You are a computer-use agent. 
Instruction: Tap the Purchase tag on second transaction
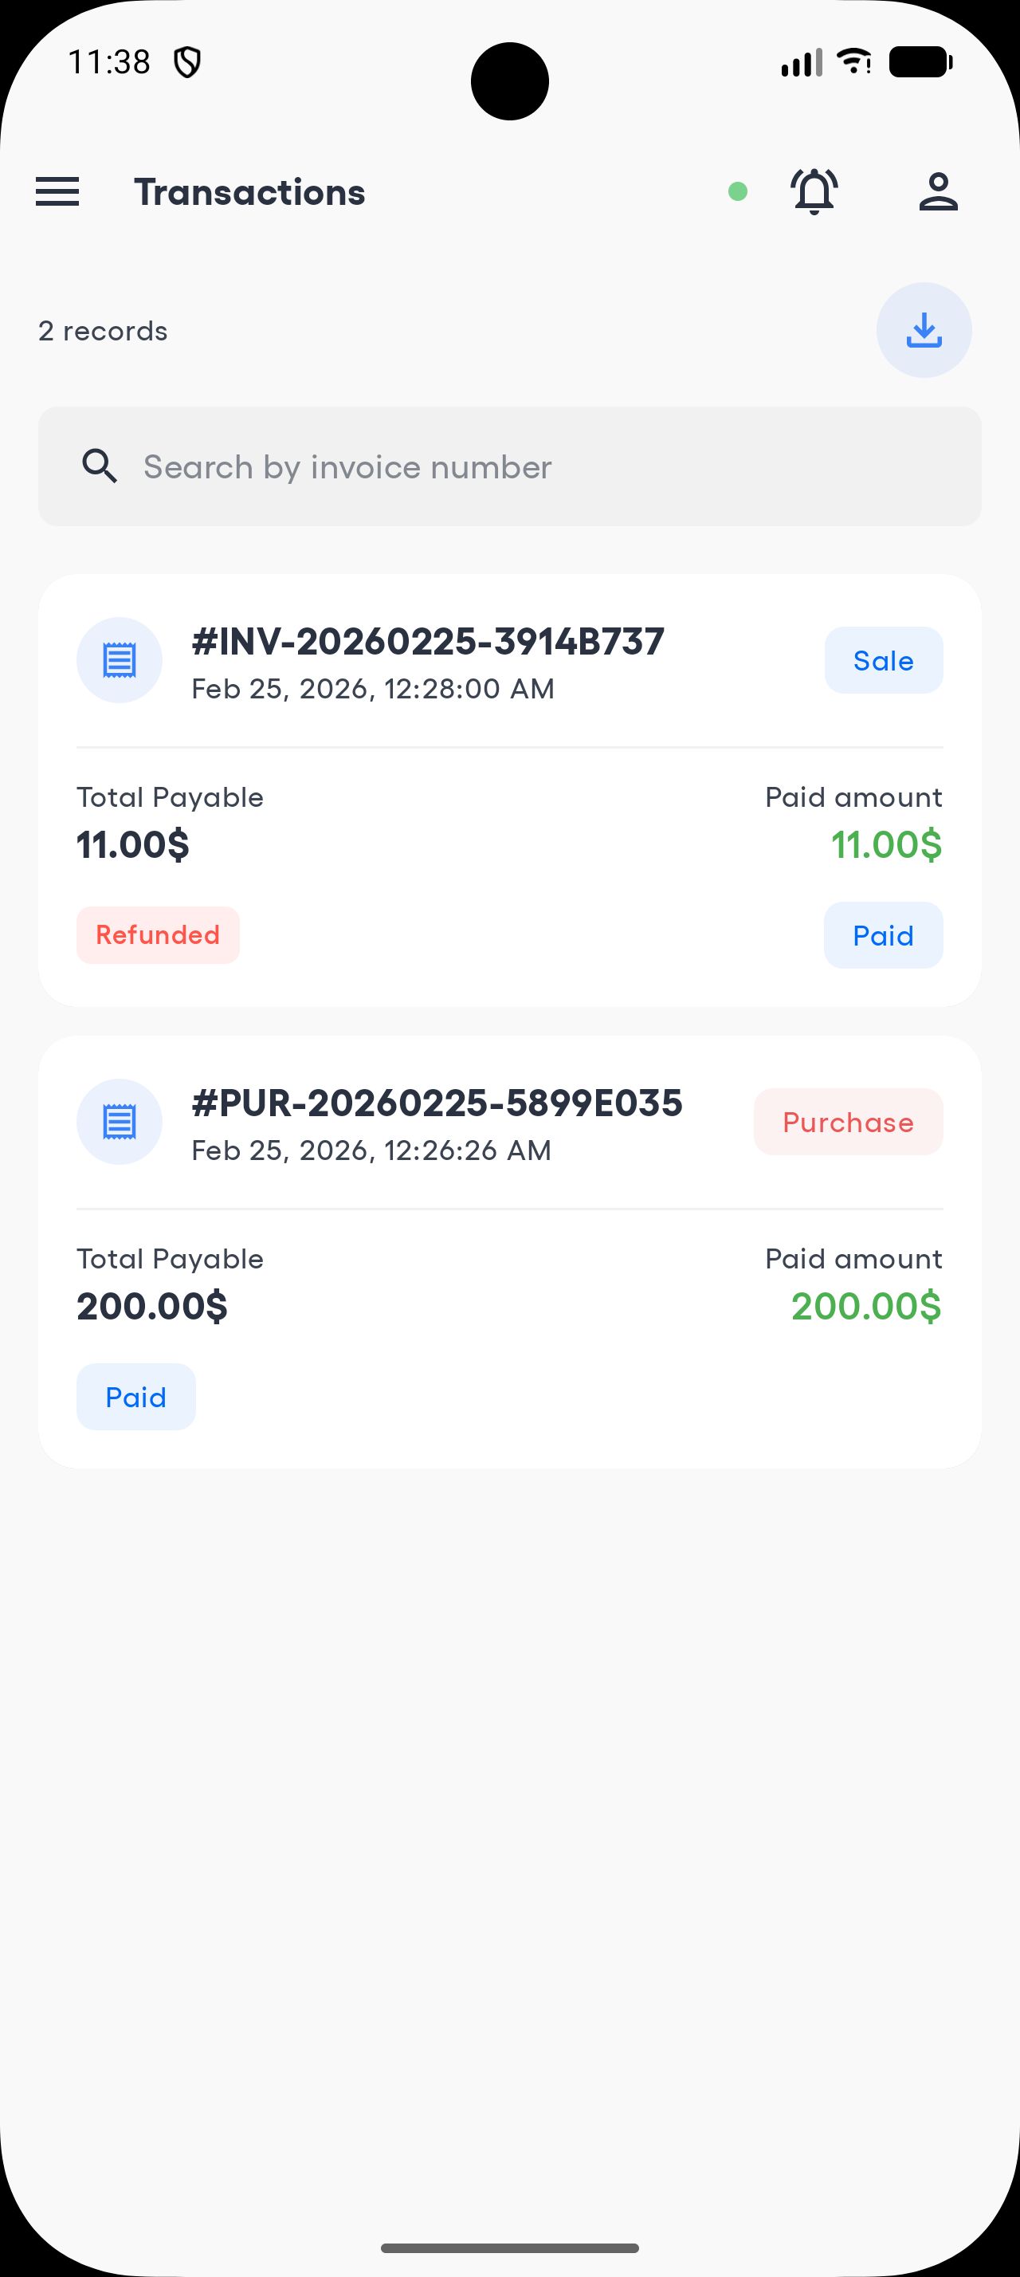[x=848, y=1122]
